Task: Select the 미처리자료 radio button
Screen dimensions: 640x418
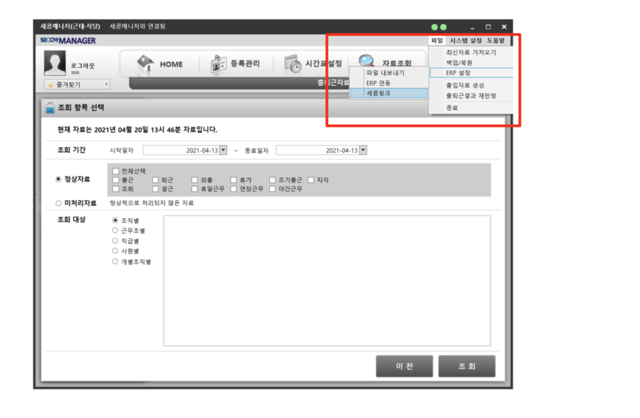Action: 59,203
